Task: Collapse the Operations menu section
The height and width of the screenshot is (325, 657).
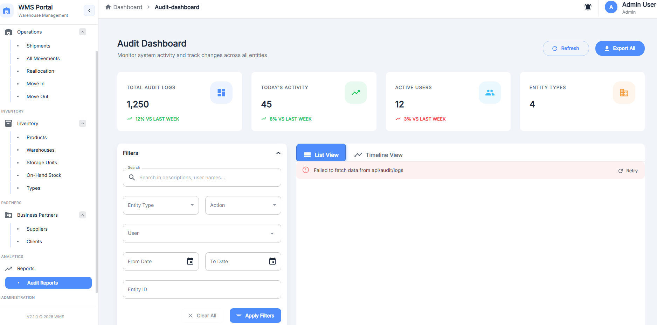Action: coord(83,32)
